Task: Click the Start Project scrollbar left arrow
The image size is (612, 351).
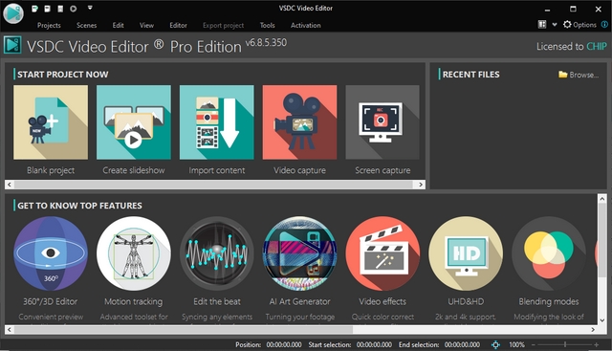Action: pyautogui.click(x=10, y=185)
